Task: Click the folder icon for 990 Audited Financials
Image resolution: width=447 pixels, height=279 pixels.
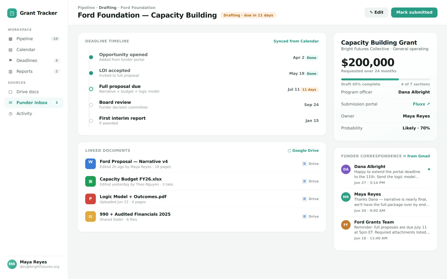Action: (91, 217)
